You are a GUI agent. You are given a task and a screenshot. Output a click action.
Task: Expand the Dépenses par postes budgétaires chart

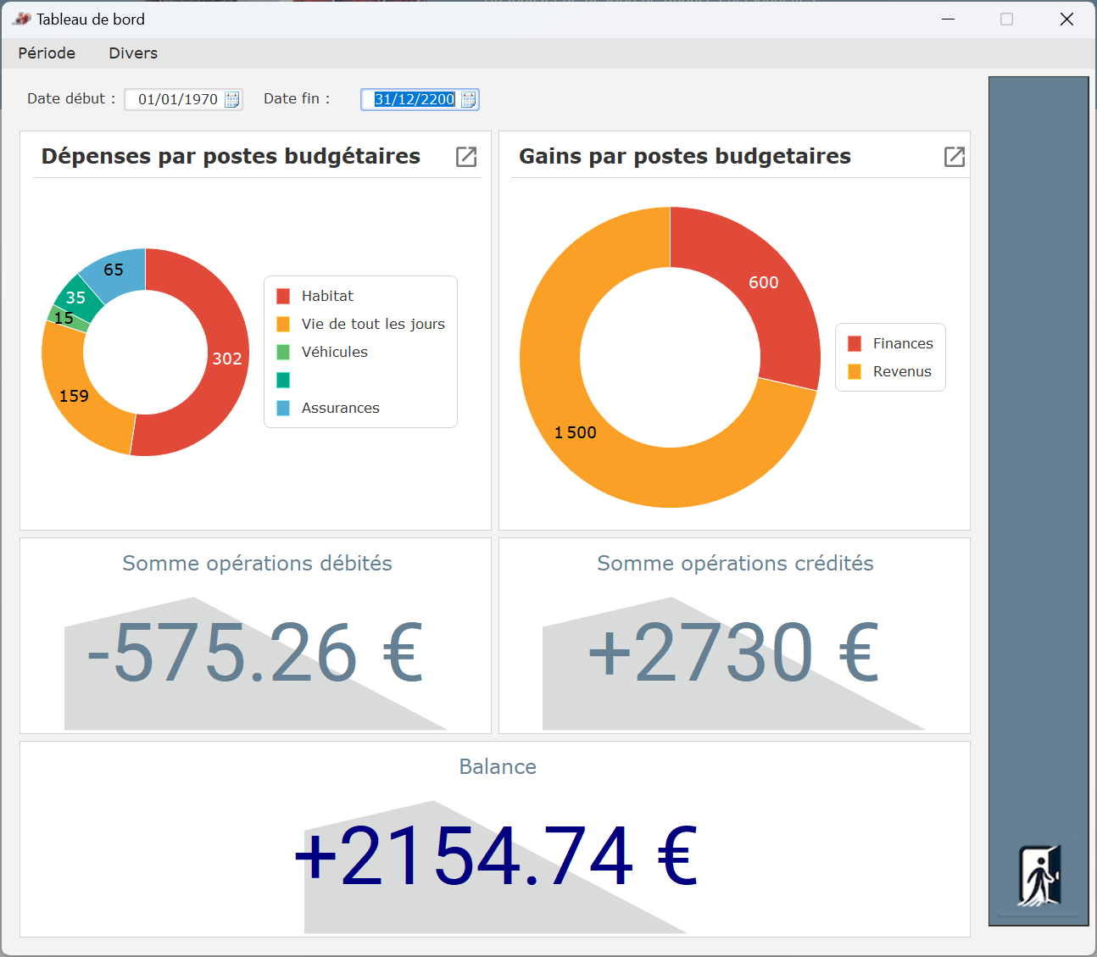click(x=466, y=157)
